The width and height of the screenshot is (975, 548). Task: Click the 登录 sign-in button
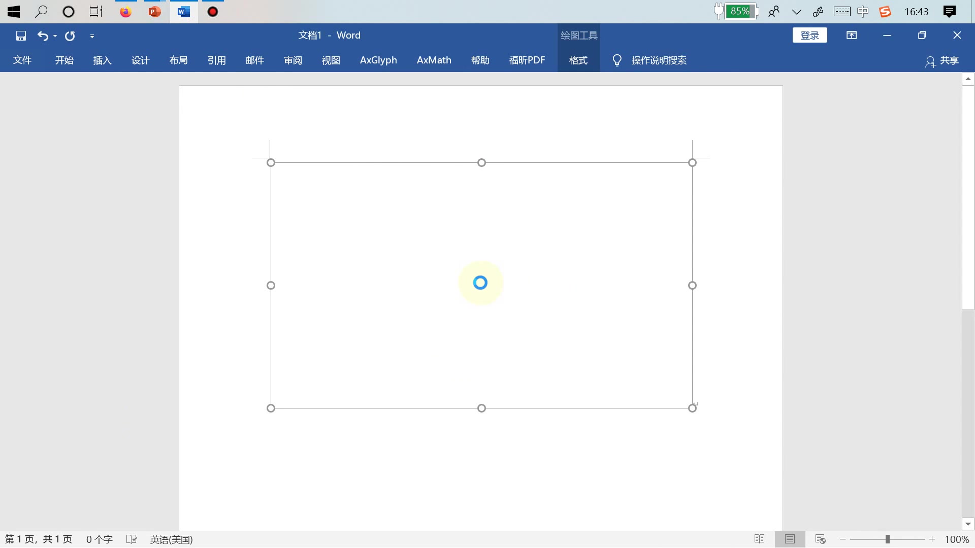coord(810,36)
